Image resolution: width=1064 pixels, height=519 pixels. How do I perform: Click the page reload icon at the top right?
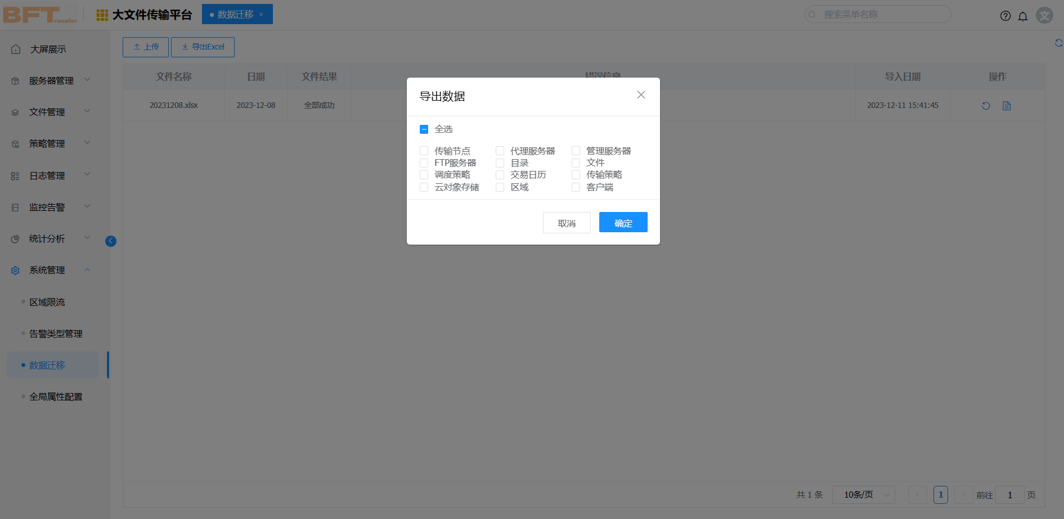coord(1058,43)
